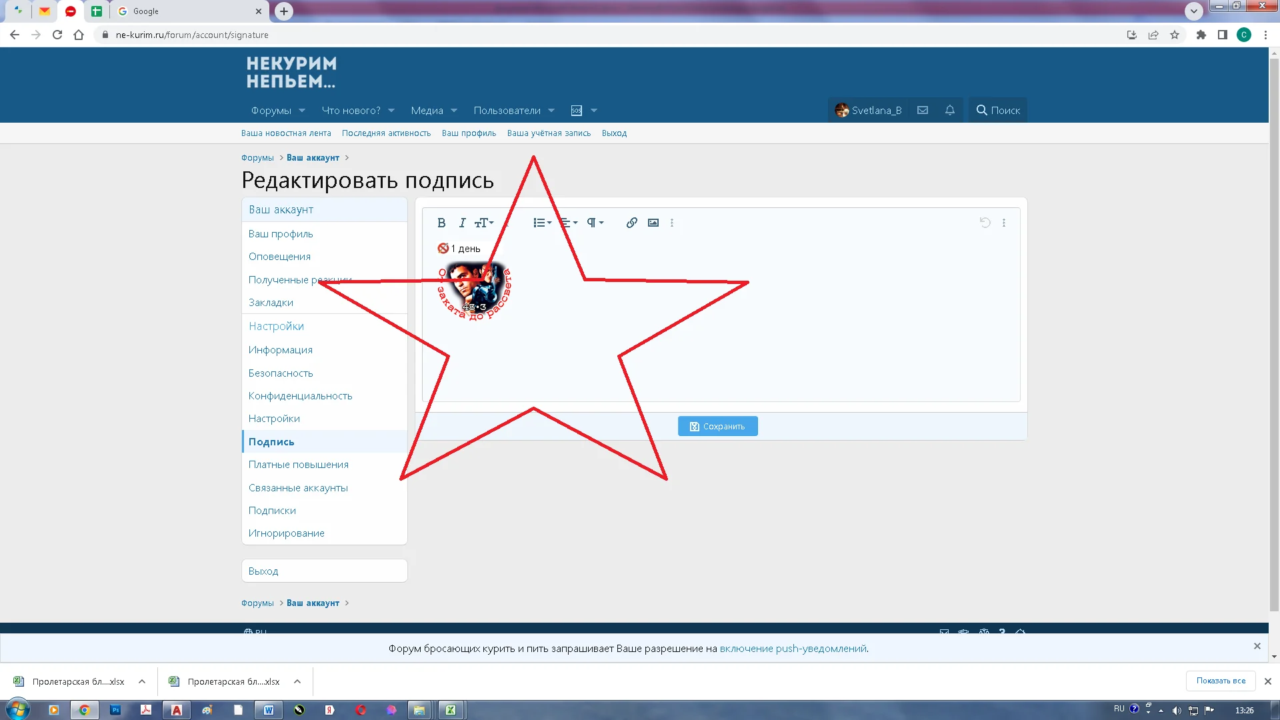This screenshot has height=720, width=1280.
Task: Open the notifications bell icon
Action: pyautogui.click(x=949, y=110)
